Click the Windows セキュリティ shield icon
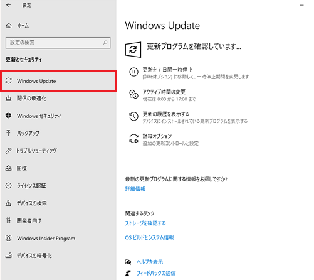This screenshot has height=280, width=314. [x=8, y=116]
